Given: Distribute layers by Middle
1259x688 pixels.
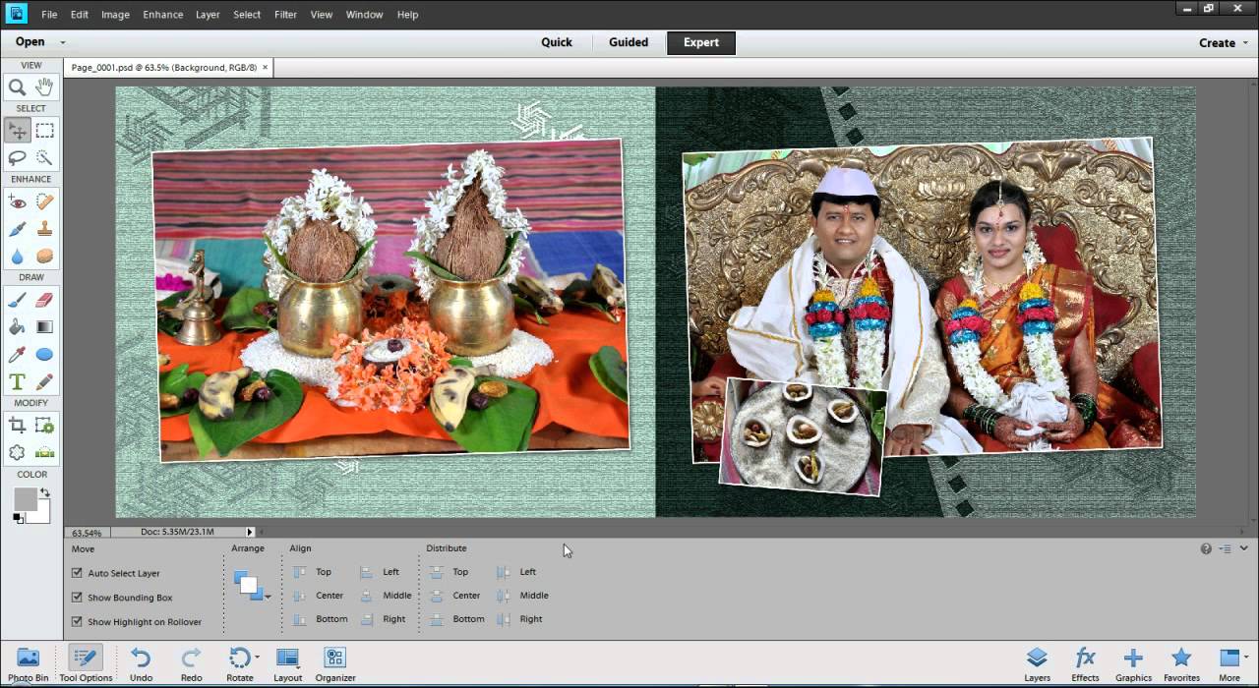Looking at the screenshot, I should (x=523, y=596).
